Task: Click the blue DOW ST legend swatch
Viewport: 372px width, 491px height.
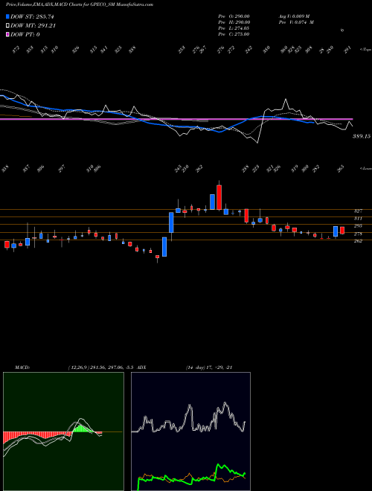Action: (x=7, y=16)
